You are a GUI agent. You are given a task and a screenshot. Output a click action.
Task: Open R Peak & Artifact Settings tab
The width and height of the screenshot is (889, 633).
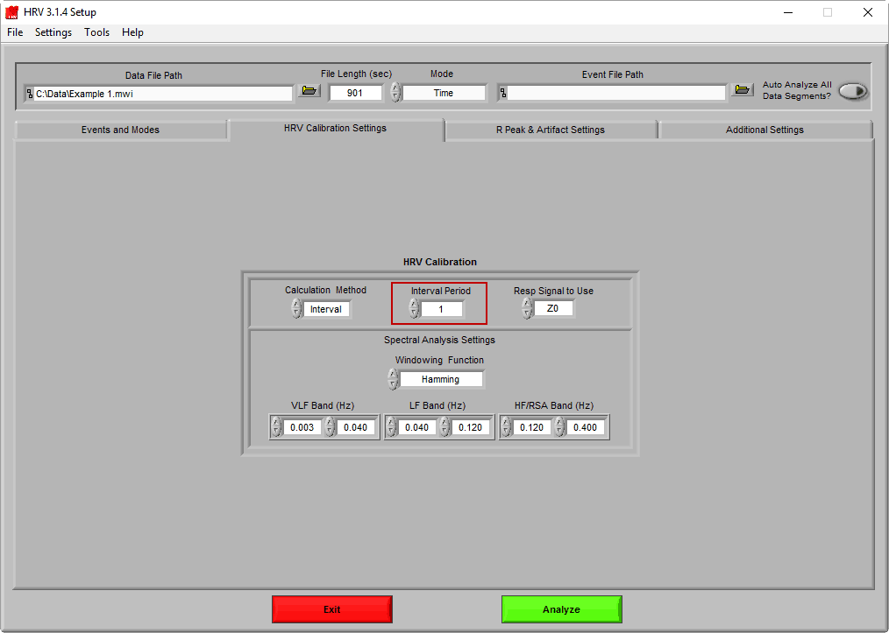click(x=551, y=130)
